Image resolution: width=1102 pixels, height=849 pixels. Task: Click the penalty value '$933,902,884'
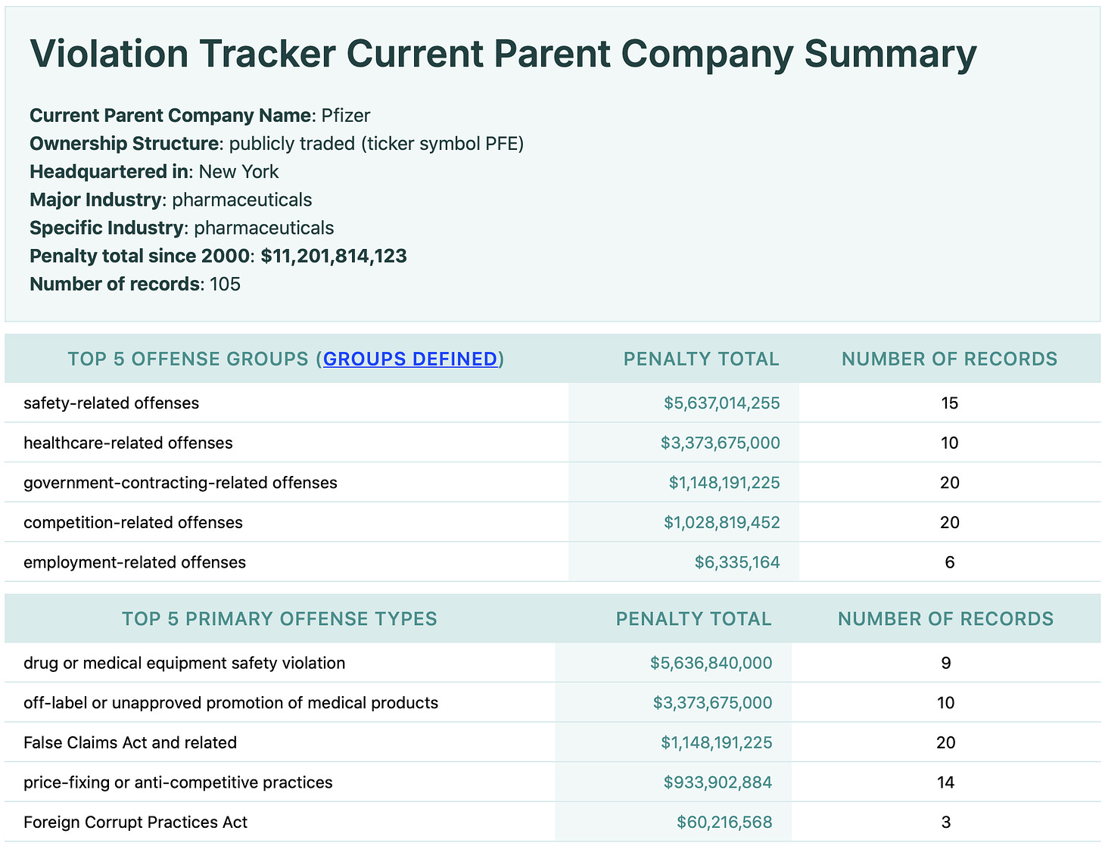pyautogui.click(x=718, y=782)
